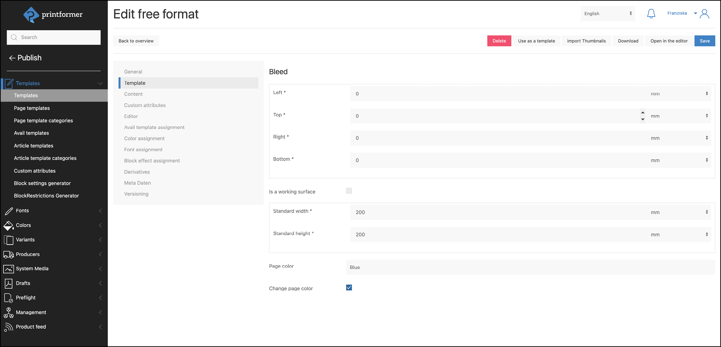
Task: Click the notification bell icon
Action: (x=651, y=14)
